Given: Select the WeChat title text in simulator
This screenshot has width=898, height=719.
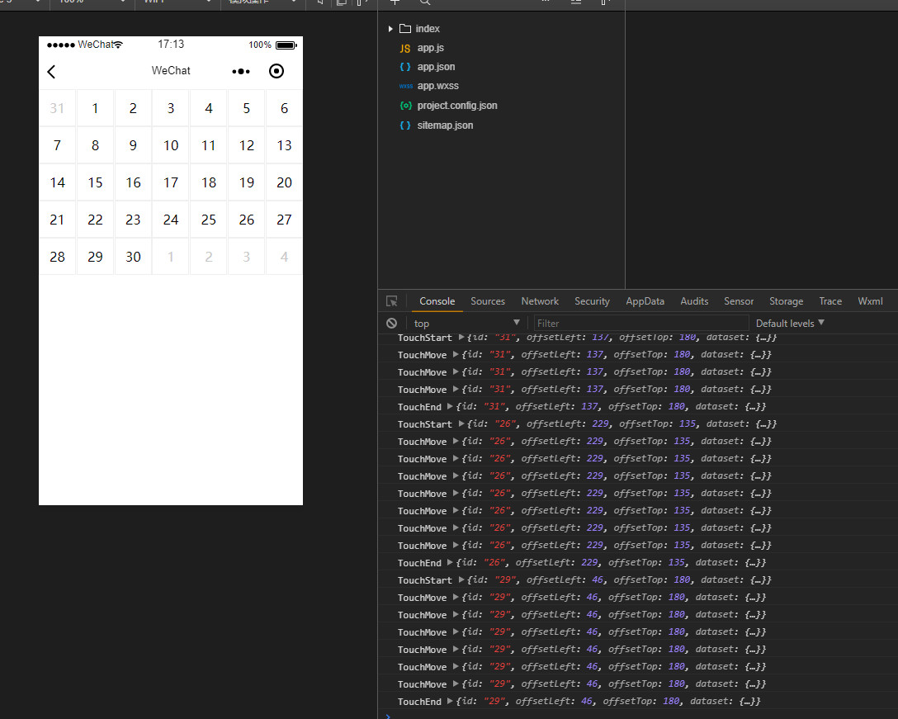Looking at the screenshot, I should [x=171, y=70].
